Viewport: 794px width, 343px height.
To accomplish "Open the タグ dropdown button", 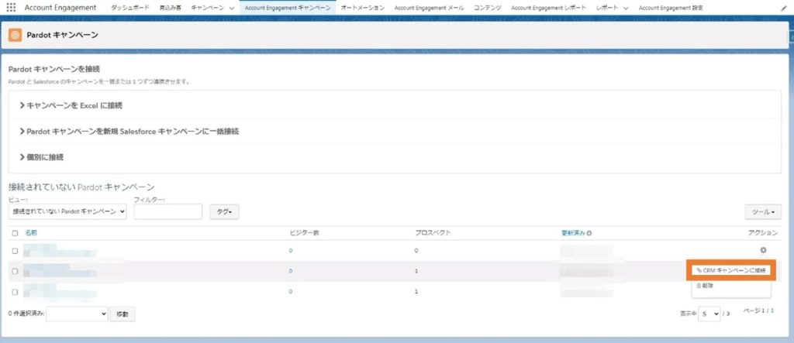I will pyautogui.click(x=224, y=212).
